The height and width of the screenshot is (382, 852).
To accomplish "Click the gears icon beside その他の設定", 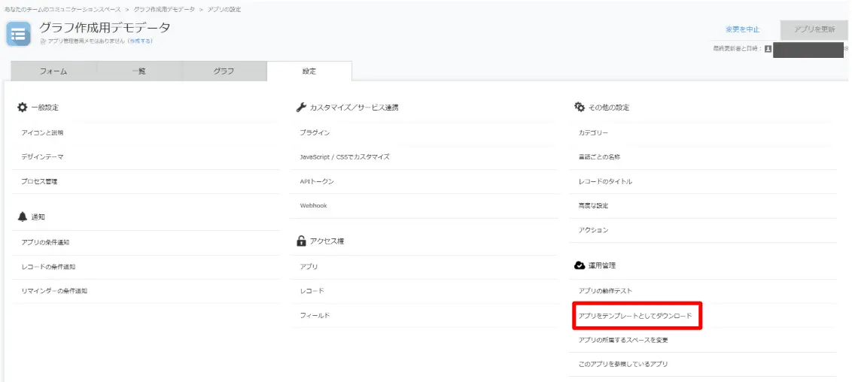I will point(579,108).
